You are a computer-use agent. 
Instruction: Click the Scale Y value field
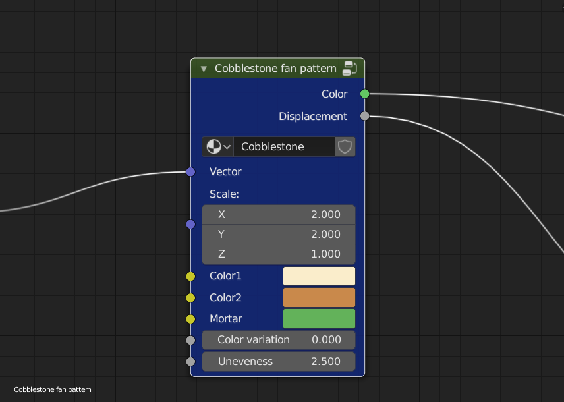(x=279, y=235)
